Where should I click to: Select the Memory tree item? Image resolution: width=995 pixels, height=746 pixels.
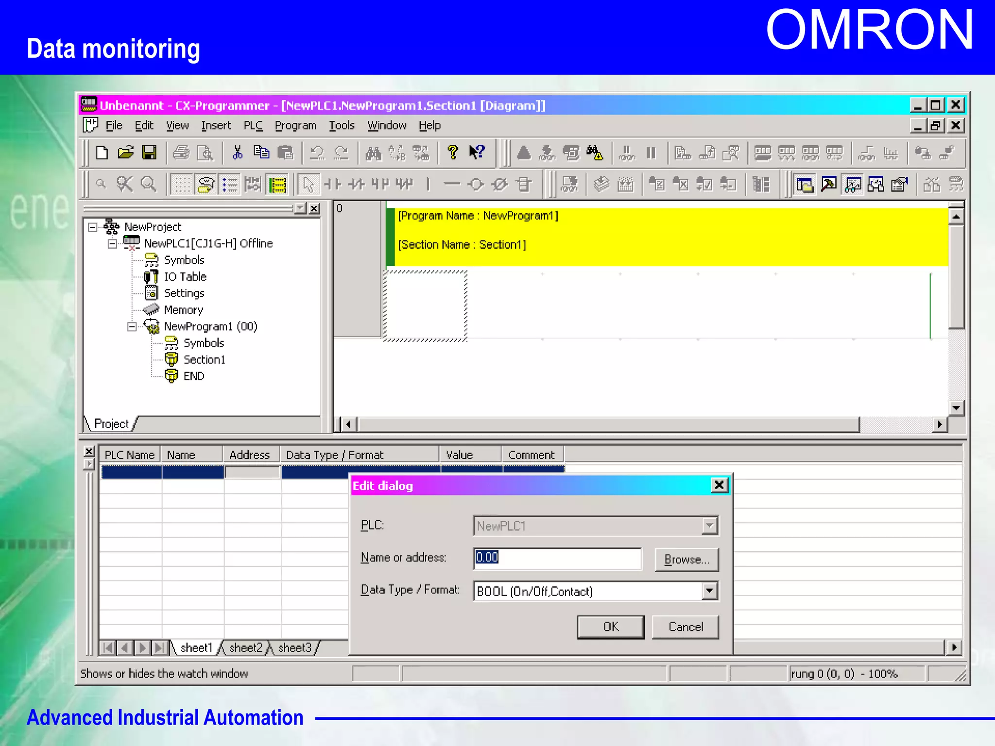coord(183,310)
